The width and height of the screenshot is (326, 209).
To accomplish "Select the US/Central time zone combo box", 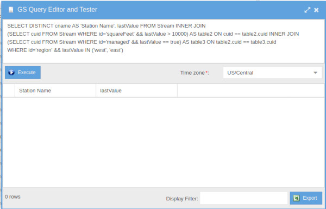I will coord(272,73).
